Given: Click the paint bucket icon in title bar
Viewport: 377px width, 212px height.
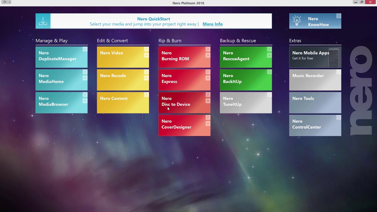Looking at the screenshot, I should (x=4, y=2).
